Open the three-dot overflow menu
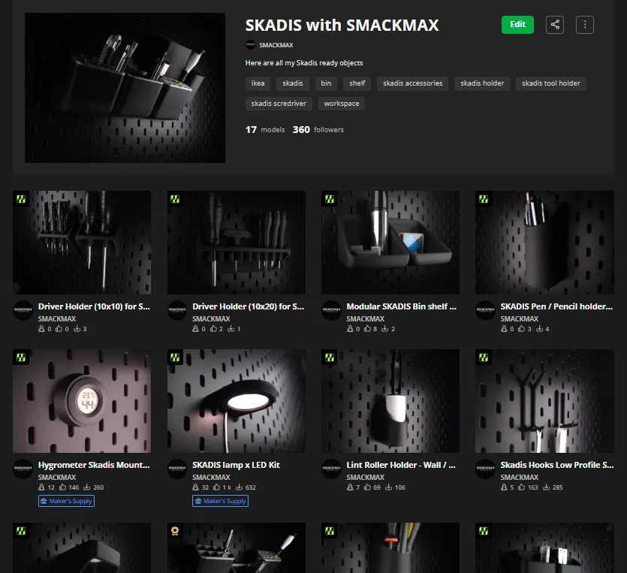Image resolution: width=627 pixels, height=573 pixels. 584,24
